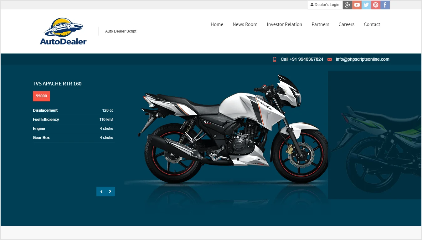Click the Dealer's Login button

point(325,5)
